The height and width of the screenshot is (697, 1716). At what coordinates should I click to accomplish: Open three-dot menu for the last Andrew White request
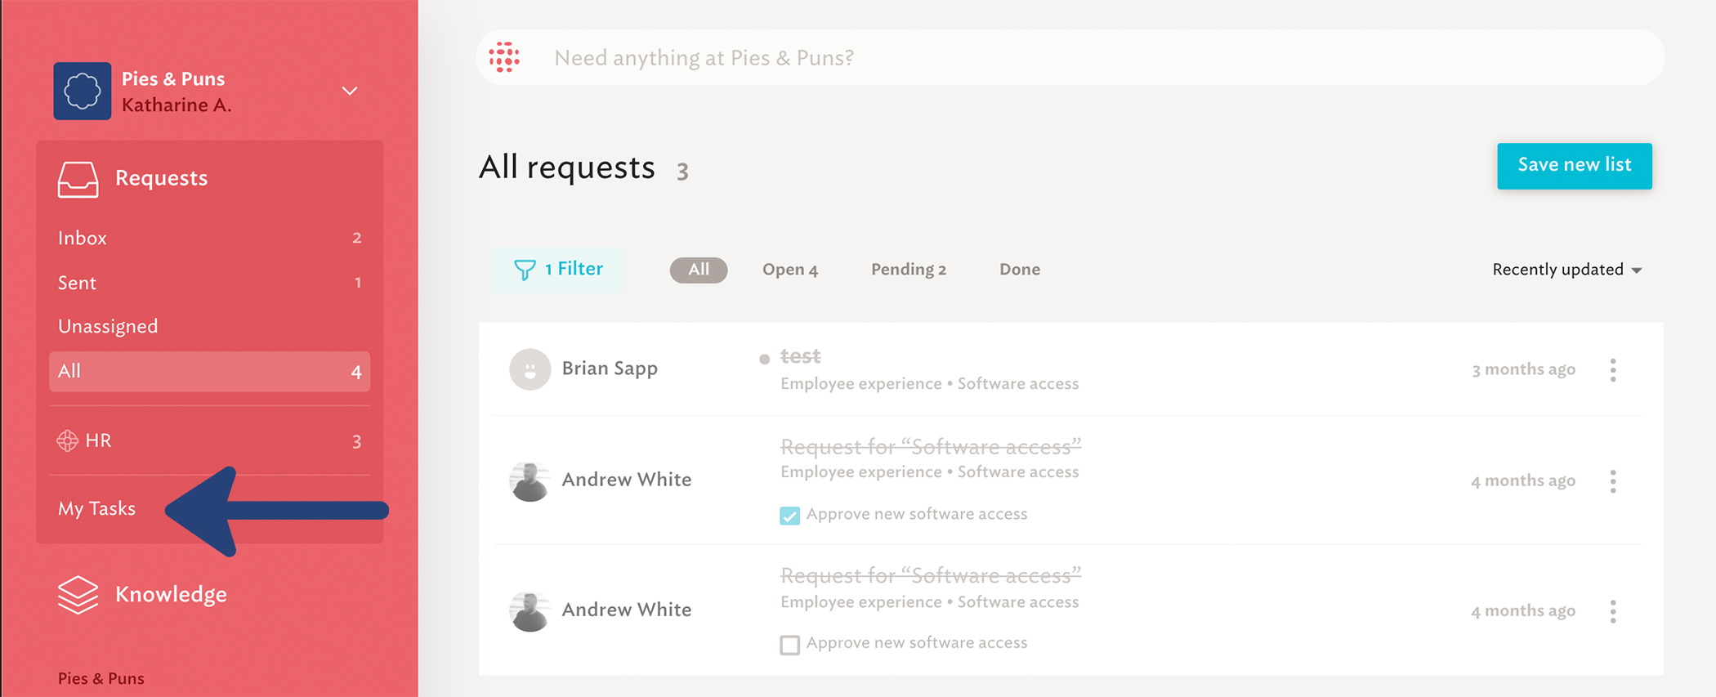(1613, 611)
